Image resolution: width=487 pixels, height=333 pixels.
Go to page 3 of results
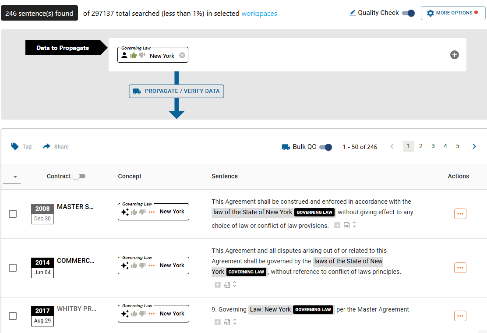pyautogui.click(x=433, y=146)
